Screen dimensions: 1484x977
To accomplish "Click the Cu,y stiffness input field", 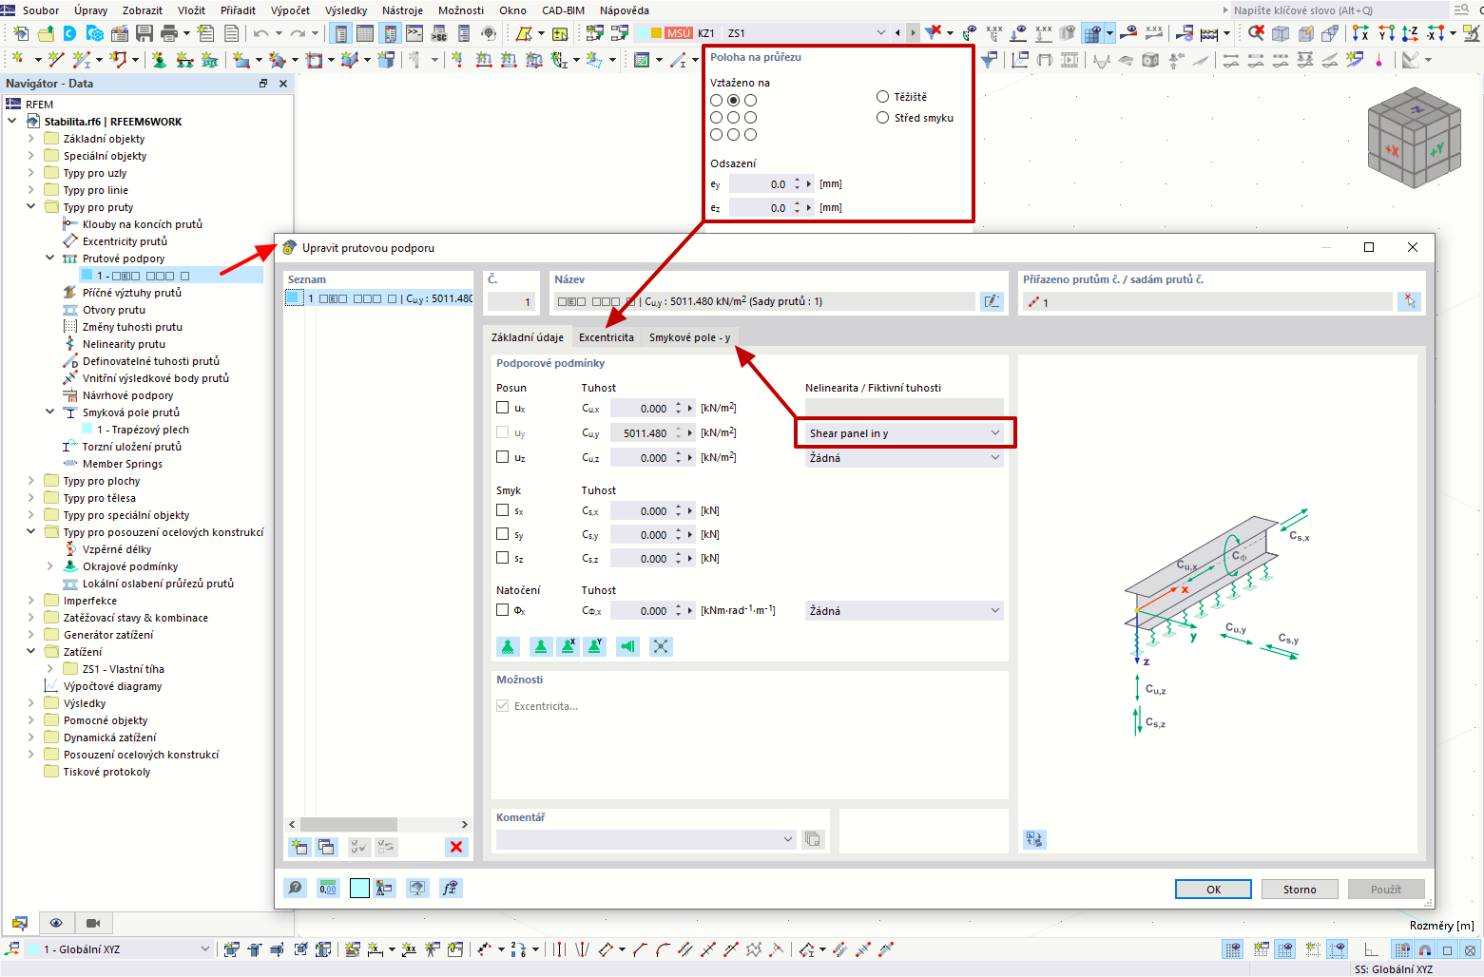I will click(x=642, y=433).
